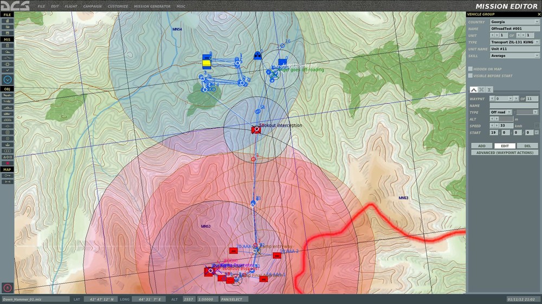This screenshot has height=304, width=542.
Task: Open Advanced (Waypoint Actions)
Action: pyautogui.click(x=505, y=153)
